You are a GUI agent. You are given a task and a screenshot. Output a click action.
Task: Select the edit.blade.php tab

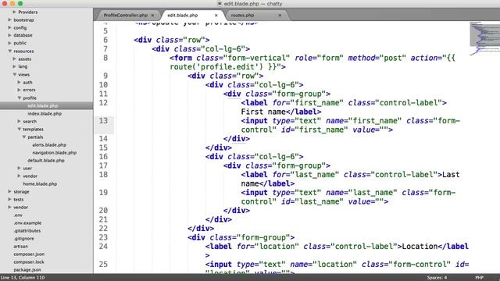(183, 16)
